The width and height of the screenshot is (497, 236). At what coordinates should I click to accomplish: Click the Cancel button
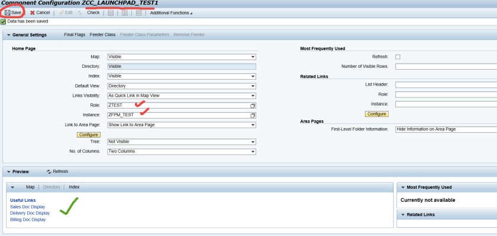click(40, 12)
